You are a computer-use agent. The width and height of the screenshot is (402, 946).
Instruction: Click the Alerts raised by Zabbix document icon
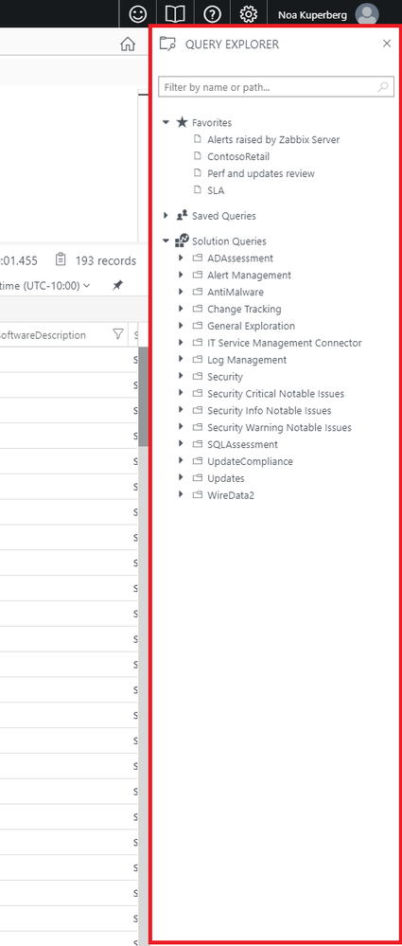tap(197, 139)
